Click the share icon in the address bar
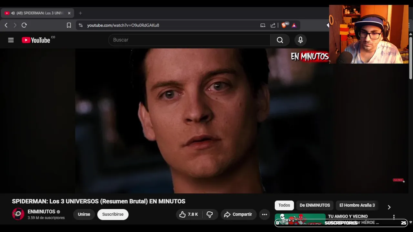This screenshot has height=232, width=413. click(273, 25)
